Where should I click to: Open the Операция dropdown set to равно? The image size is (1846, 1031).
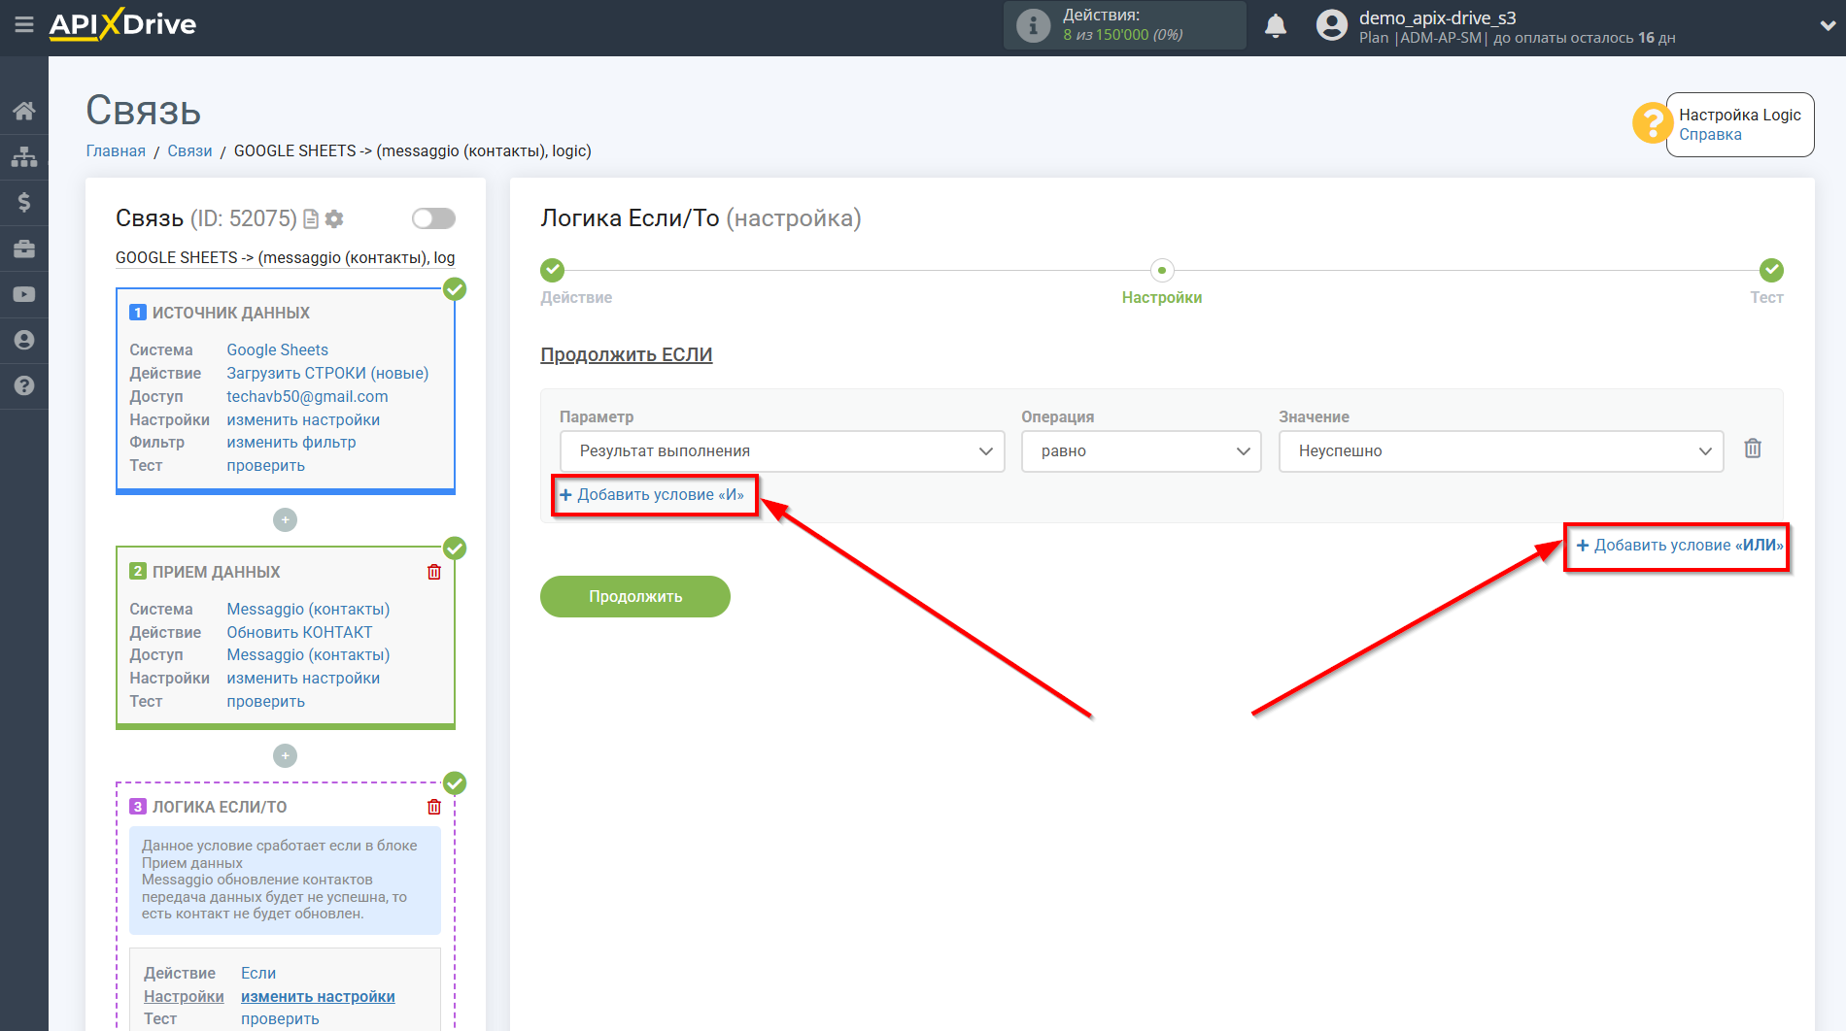[1140, 451]
